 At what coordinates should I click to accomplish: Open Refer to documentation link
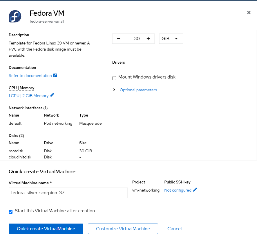[30, 76]
